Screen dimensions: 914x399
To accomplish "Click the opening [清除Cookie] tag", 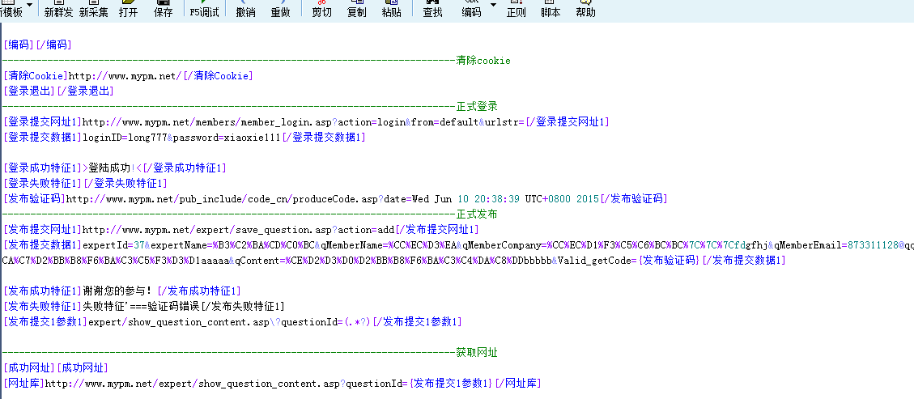I will (36, 76).
